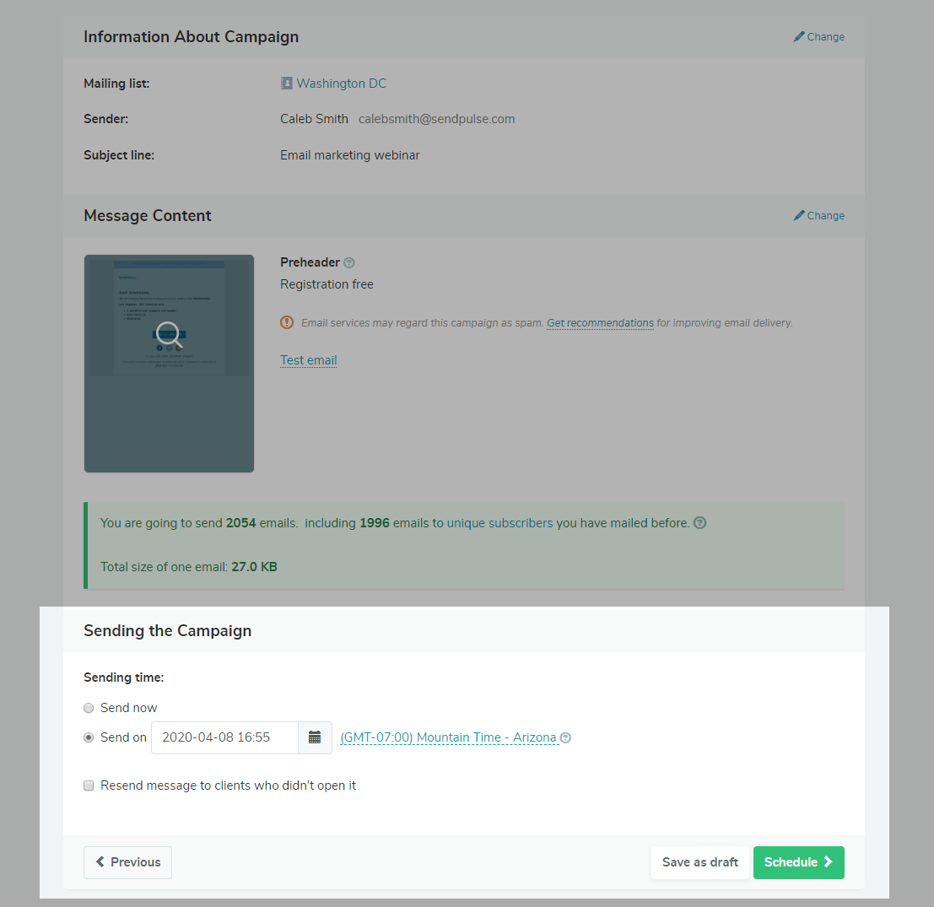Open the Test email link

pyautogui.click(x=308, y=359)
